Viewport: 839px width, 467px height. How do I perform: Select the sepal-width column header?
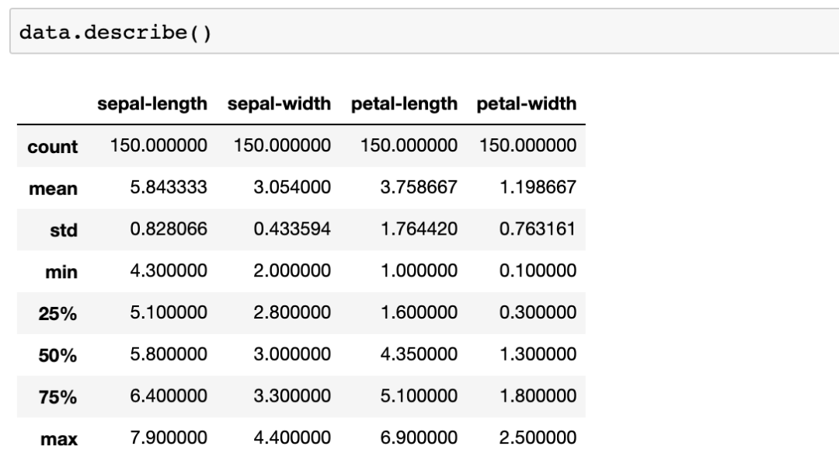coord(279,103)
